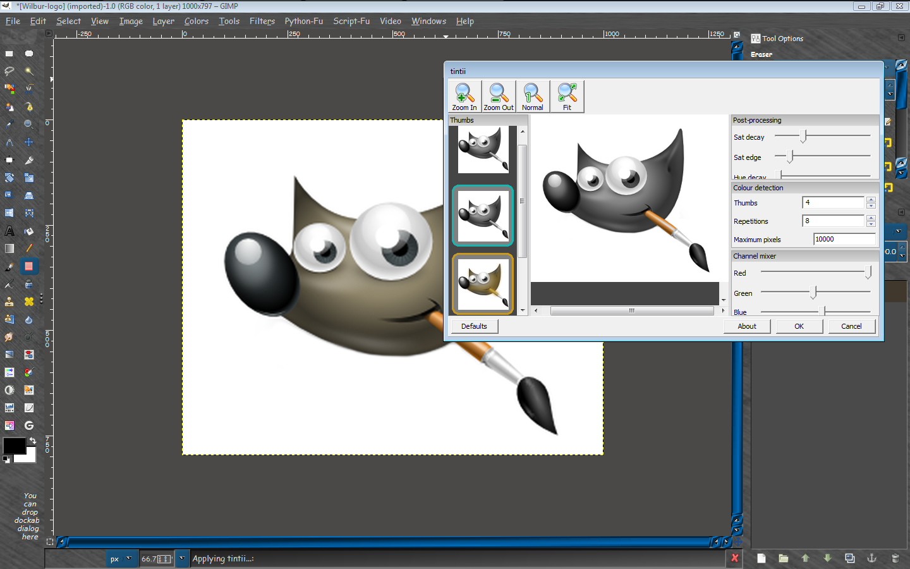Select the Pencil tool
Viewport: 910px width, 569px height.
29,248
